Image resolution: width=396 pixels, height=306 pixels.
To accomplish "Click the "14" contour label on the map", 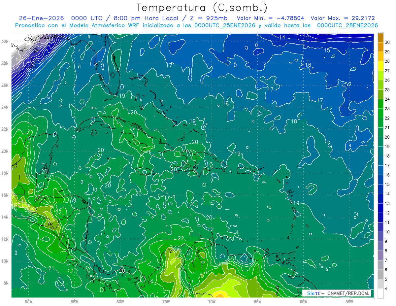I will (x=282, y=38).
